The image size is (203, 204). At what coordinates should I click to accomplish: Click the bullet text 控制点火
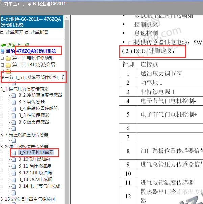[146, 24]
